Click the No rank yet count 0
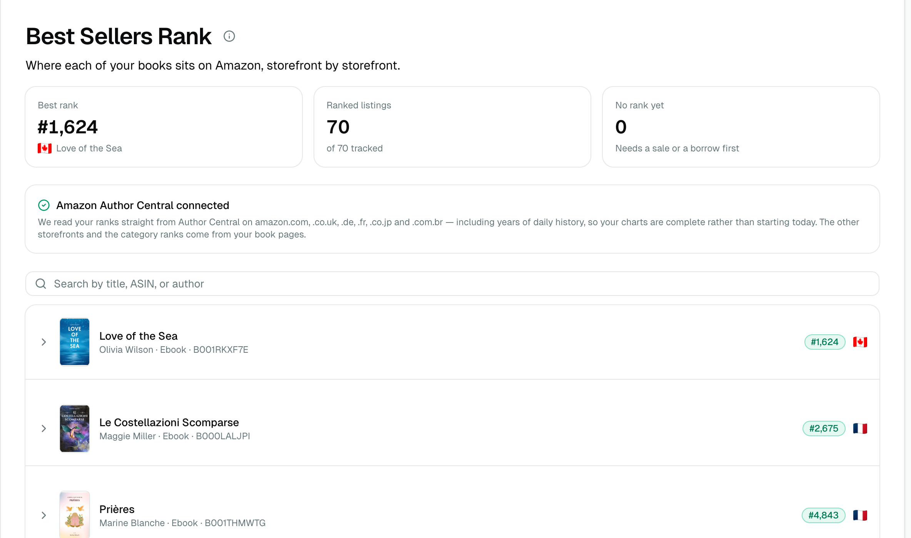Viewport: 911px width, 538px height. 621,127
